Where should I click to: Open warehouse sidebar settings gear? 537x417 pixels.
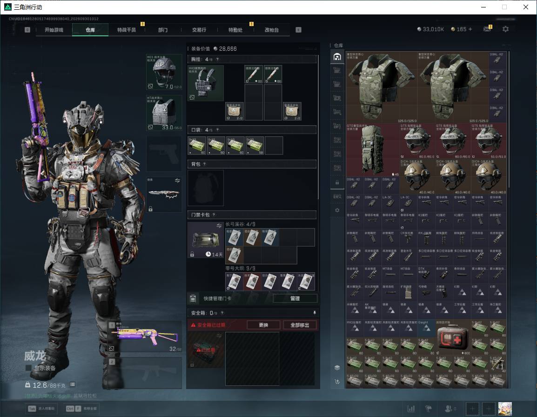[337, 210]
